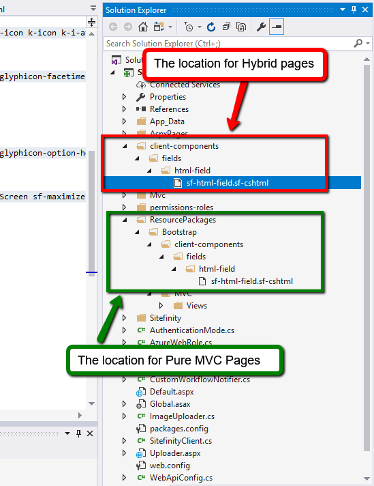Expand the Uploader.aspx node

pyautogui.click(x=125, y=453)
